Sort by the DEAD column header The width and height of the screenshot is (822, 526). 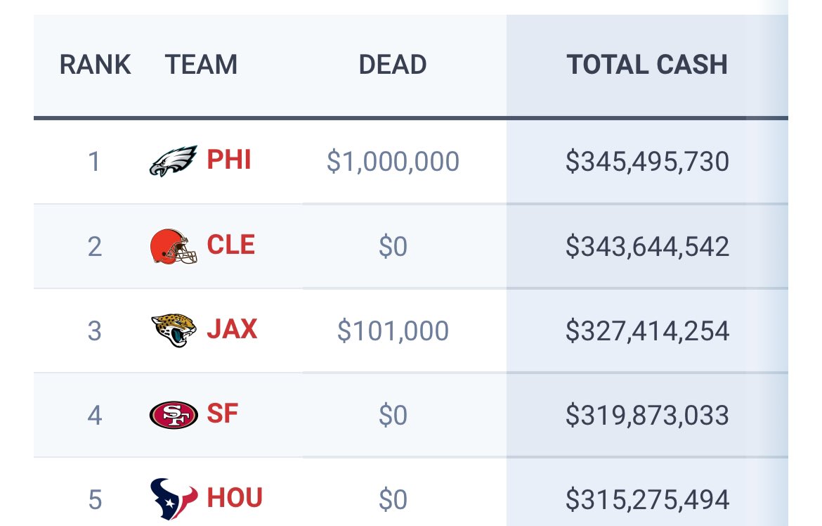point(393,65)
